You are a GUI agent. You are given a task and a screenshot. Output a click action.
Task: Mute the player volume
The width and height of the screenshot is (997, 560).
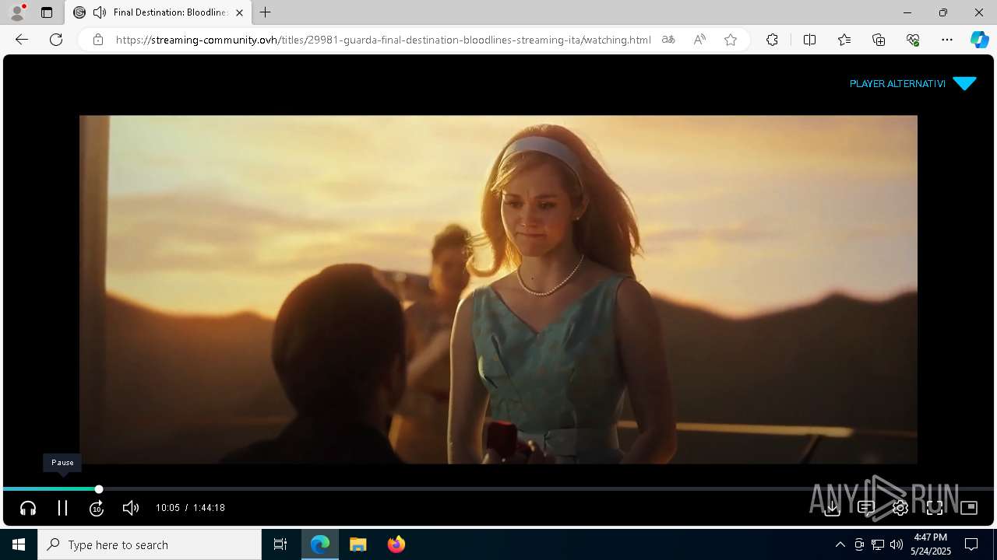[x=131, y=508]
